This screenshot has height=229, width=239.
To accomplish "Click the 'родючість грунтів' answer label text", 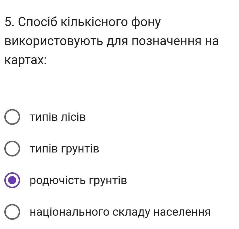I will tap(78, 180).
